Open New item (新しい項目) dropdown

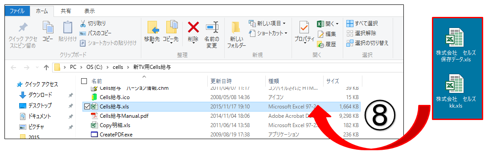point(267,24)
